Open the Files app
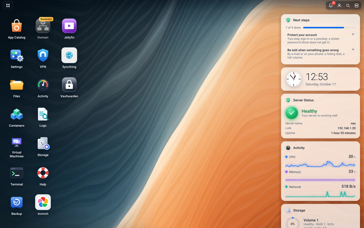This screenshot has height=228, width=364. click(x=17, y=85)
